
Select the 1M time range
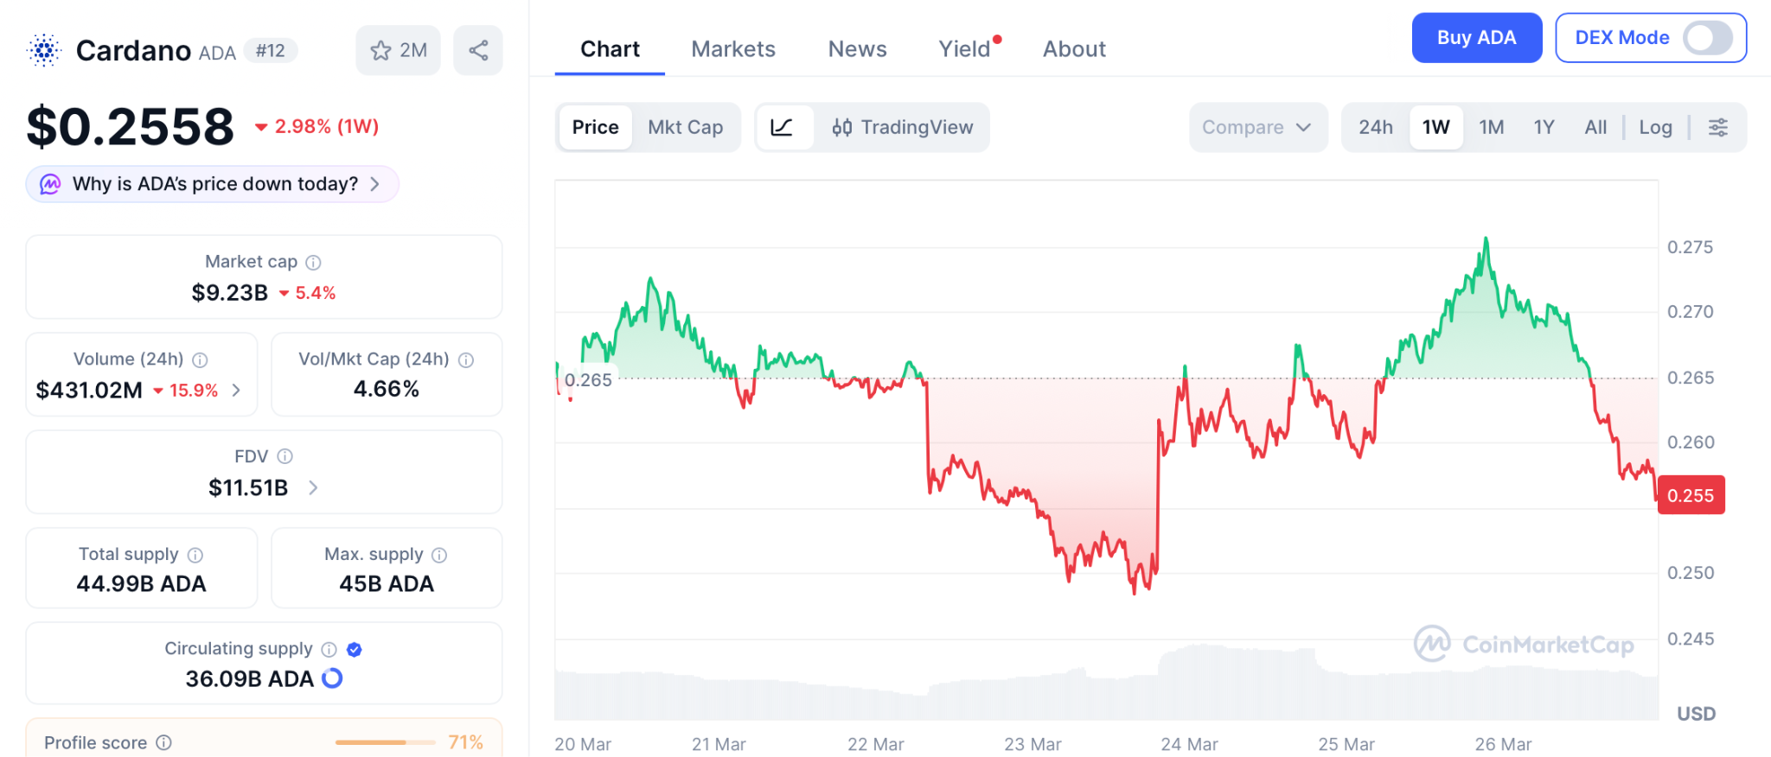[1491, 126]
